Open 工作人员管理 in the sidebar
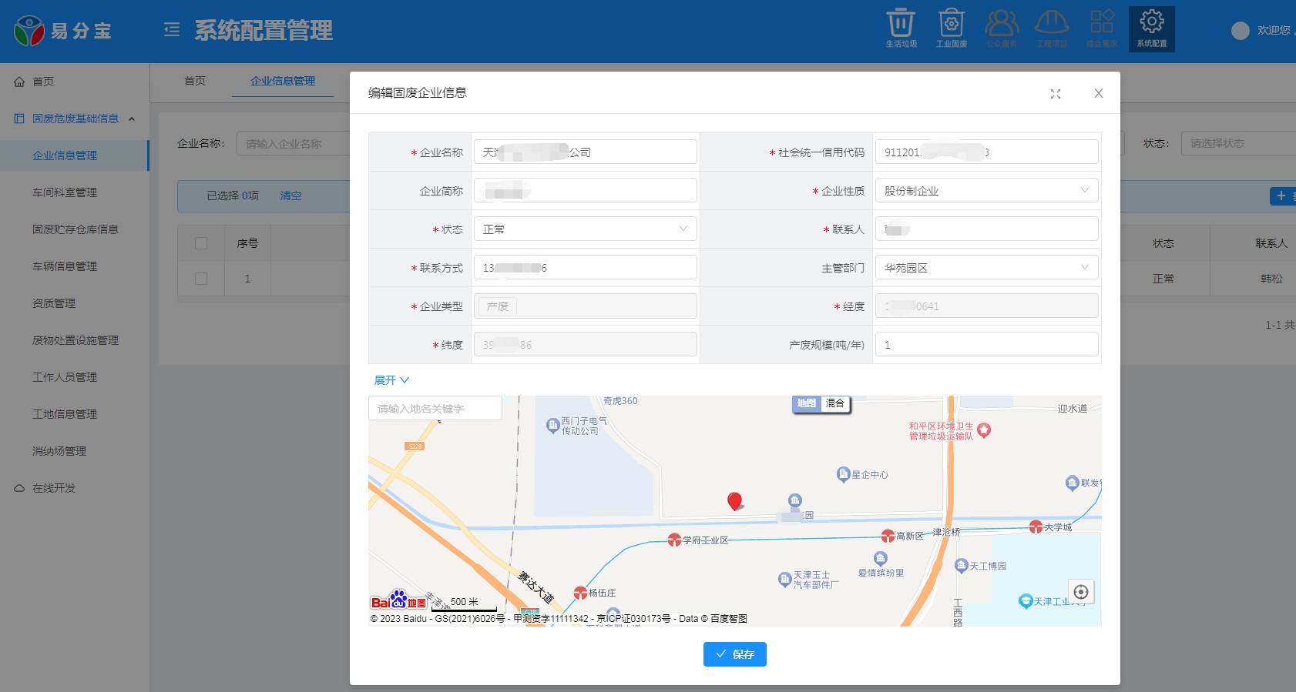Screen dimensions: 1296x692 click(74, 377)
